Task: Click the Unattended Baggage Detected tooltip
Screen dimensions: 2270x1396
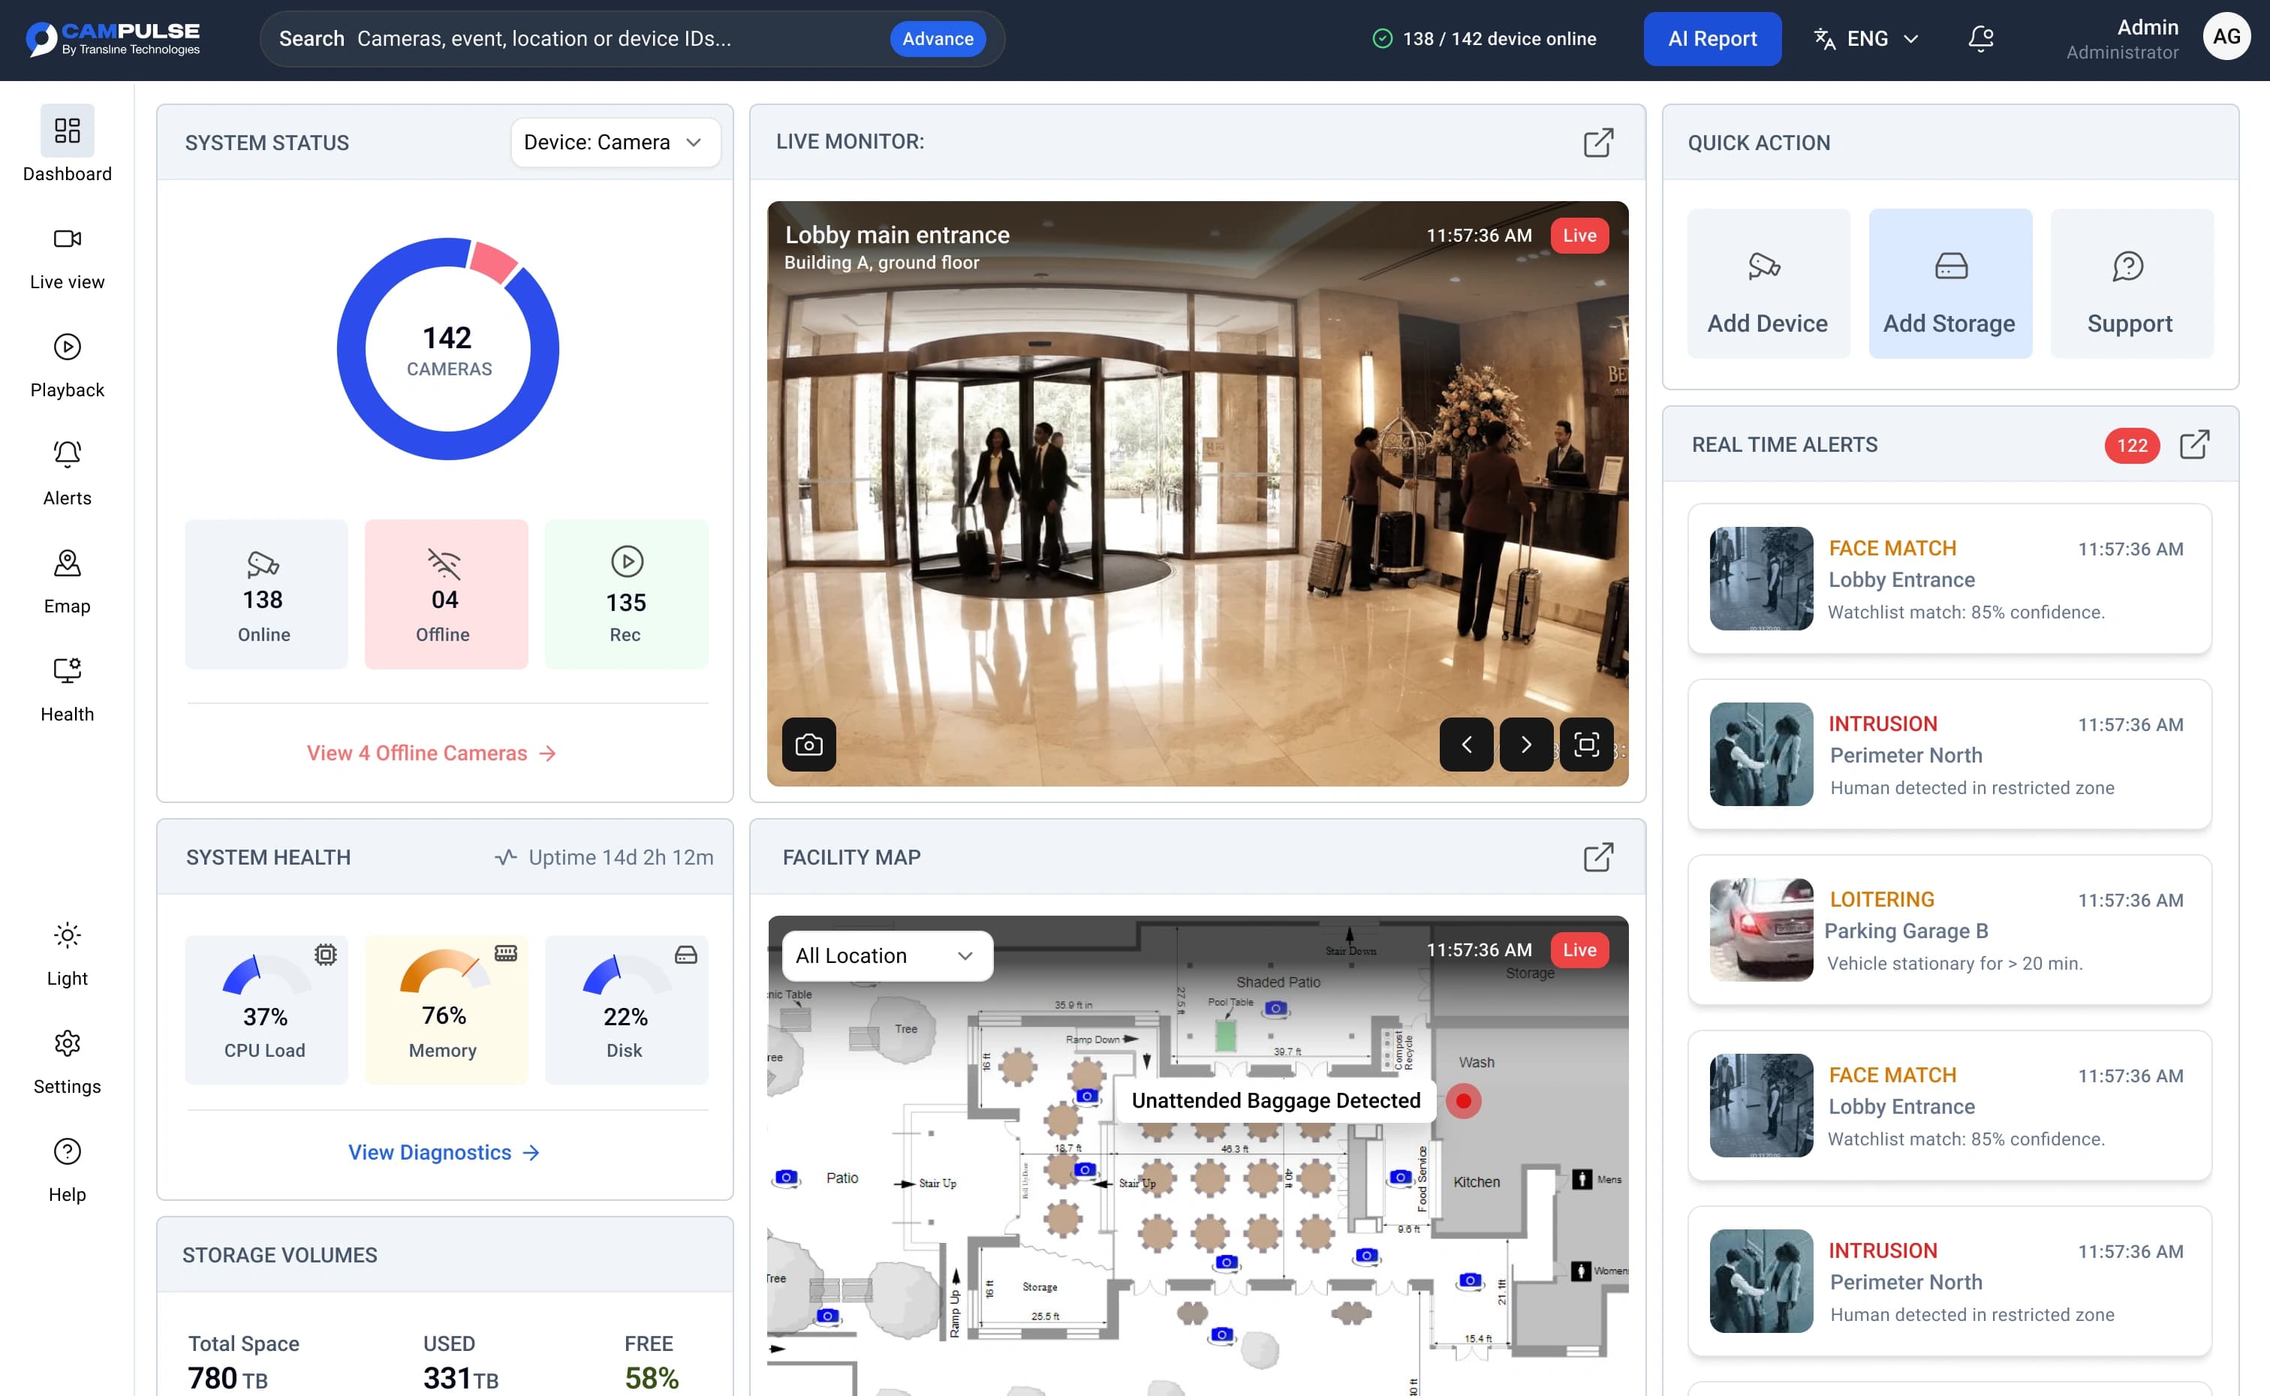Action: [x=1276, y=1100]
